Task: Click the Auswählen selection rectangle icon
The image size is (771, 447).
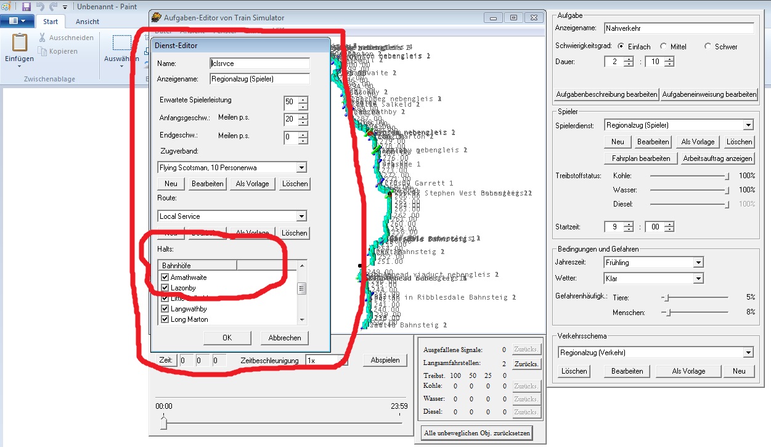Action: 122,43
